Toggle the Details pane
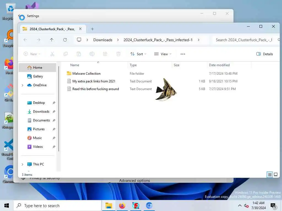This screenshot has width=282, height=211. point(265,54)
